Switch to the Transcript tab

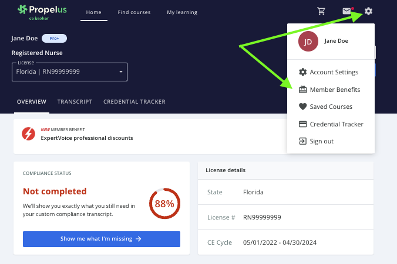click(x=75, y=101)
